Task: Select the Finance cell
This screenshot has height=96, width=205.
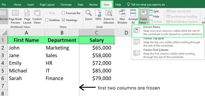Action: 62,78
